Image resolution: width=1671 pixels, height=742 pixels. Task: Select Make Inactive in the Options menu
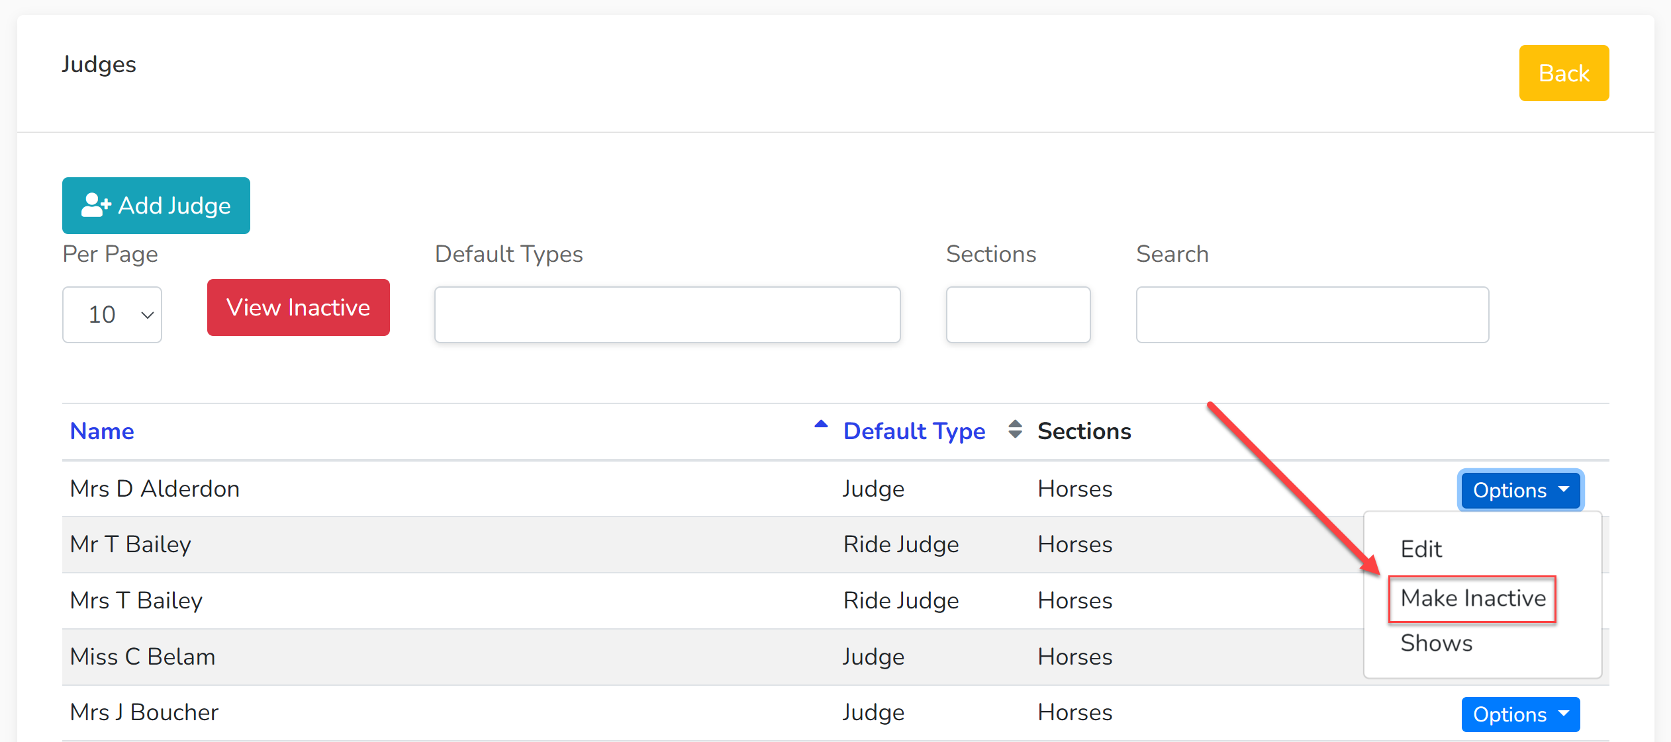(x=1473, y=598)
